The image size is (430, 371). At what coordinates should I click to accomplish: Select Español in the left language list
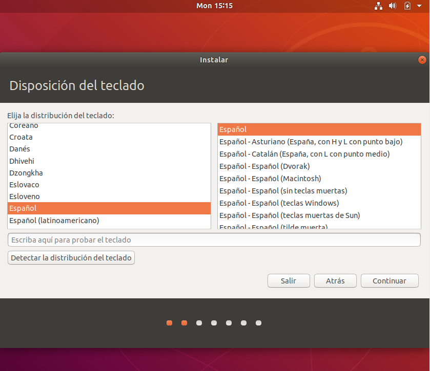[109, 208]
